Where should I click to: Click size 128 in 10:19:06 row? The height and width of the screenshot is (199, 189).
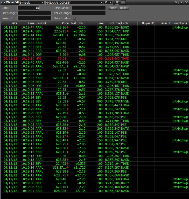[x=100, y=187]
